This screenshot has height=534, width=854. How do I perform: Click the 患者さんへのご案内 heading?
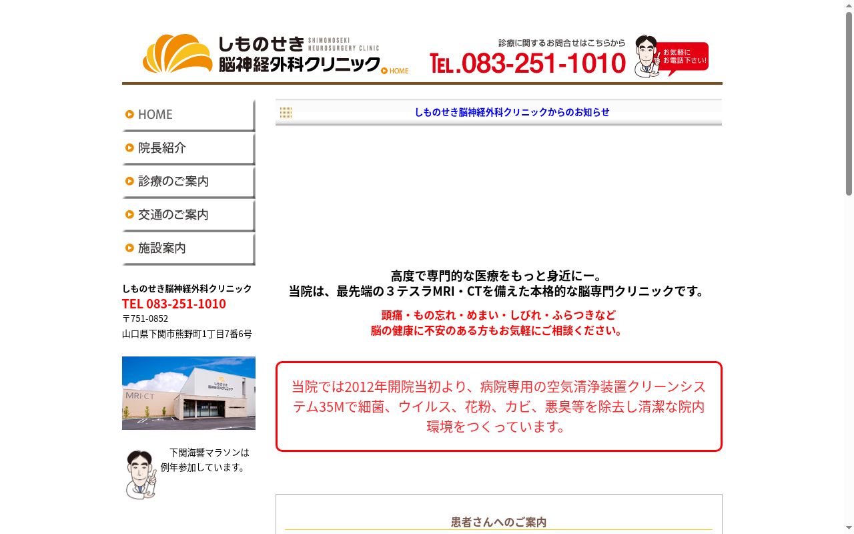(x=498, y=522)
